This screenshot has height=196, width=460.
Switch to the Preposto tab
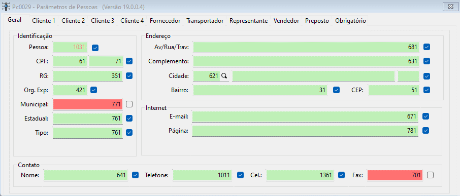pos(317,21)
